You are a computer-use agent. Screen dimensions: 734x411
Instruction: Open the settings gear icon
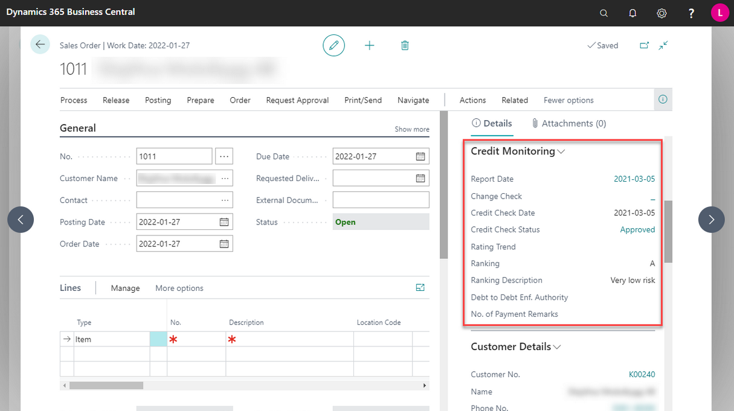pyautogui.click(x=662, y=13)
